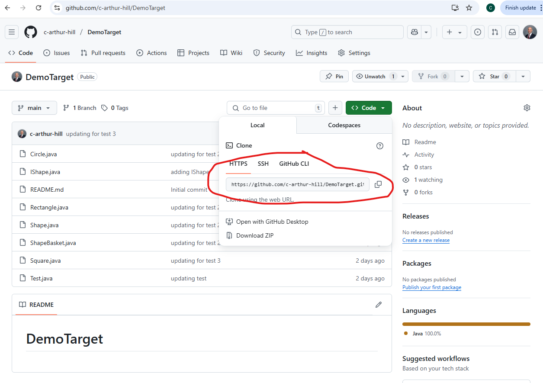Open the Security tab
Screen dimensions: 543x383
pos(269,53)
